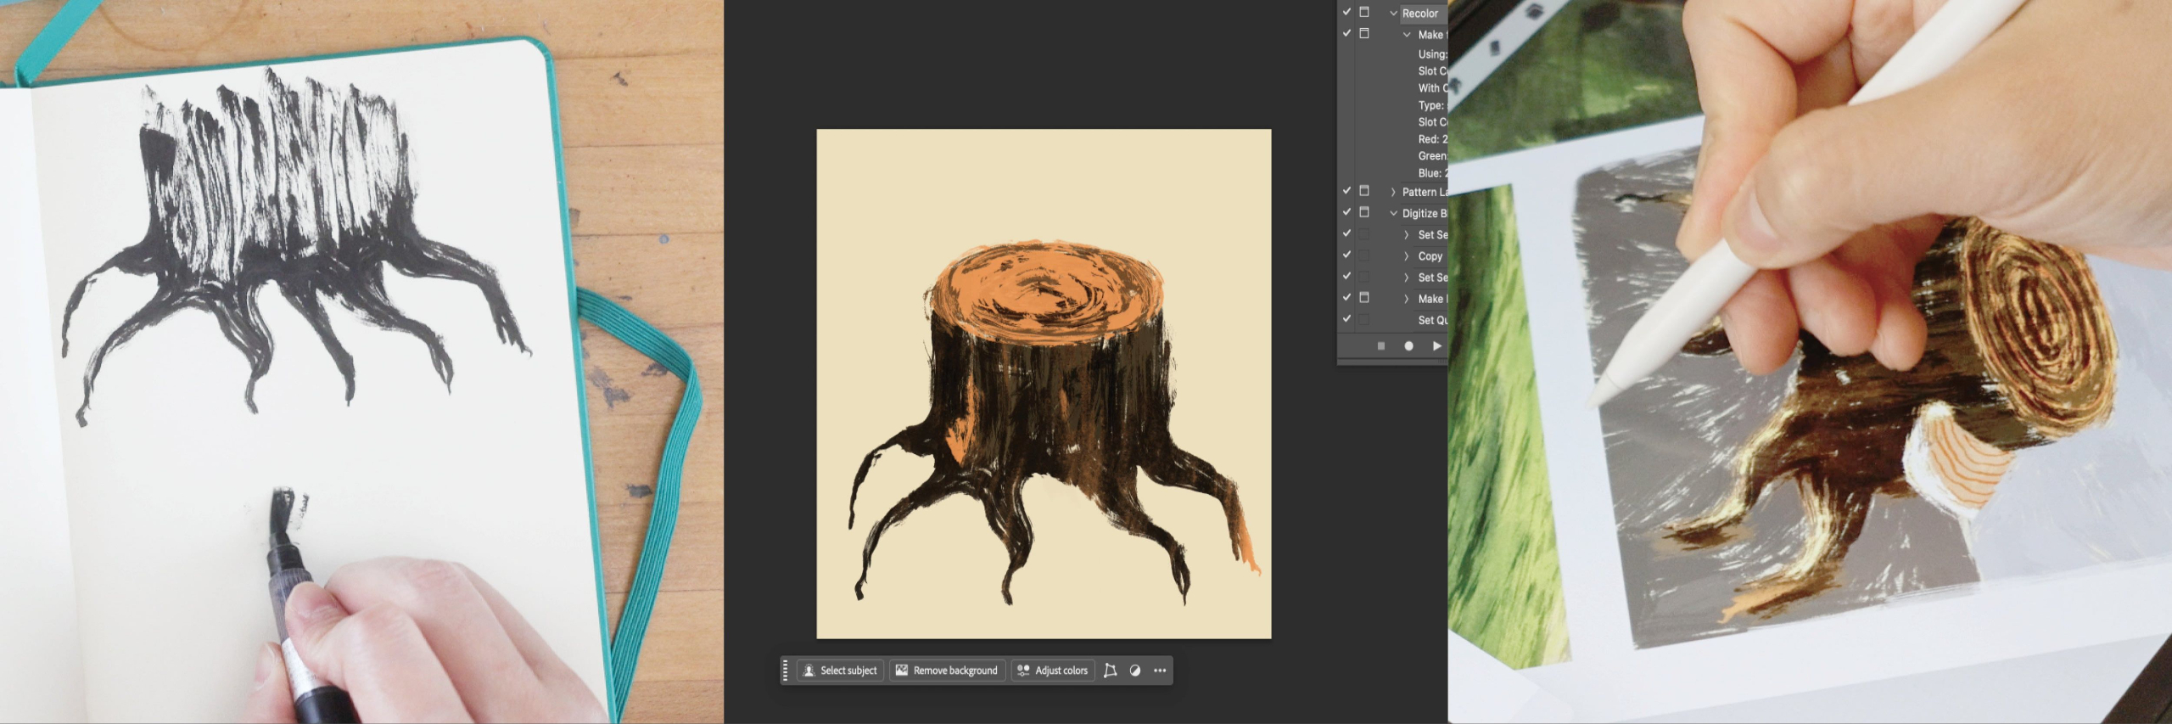This screenshot has height=724, width=2172.
Task: Open the three-dots more options menu
Action: coord(1160,671)
